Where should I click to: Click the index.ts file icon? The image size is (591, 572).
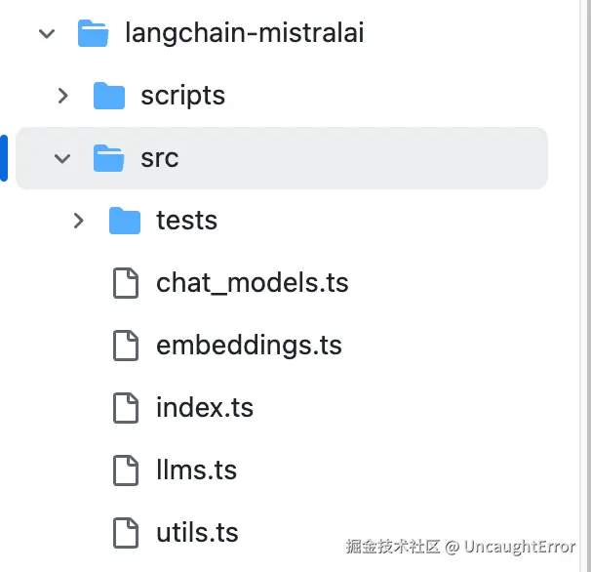pos(125,408)
